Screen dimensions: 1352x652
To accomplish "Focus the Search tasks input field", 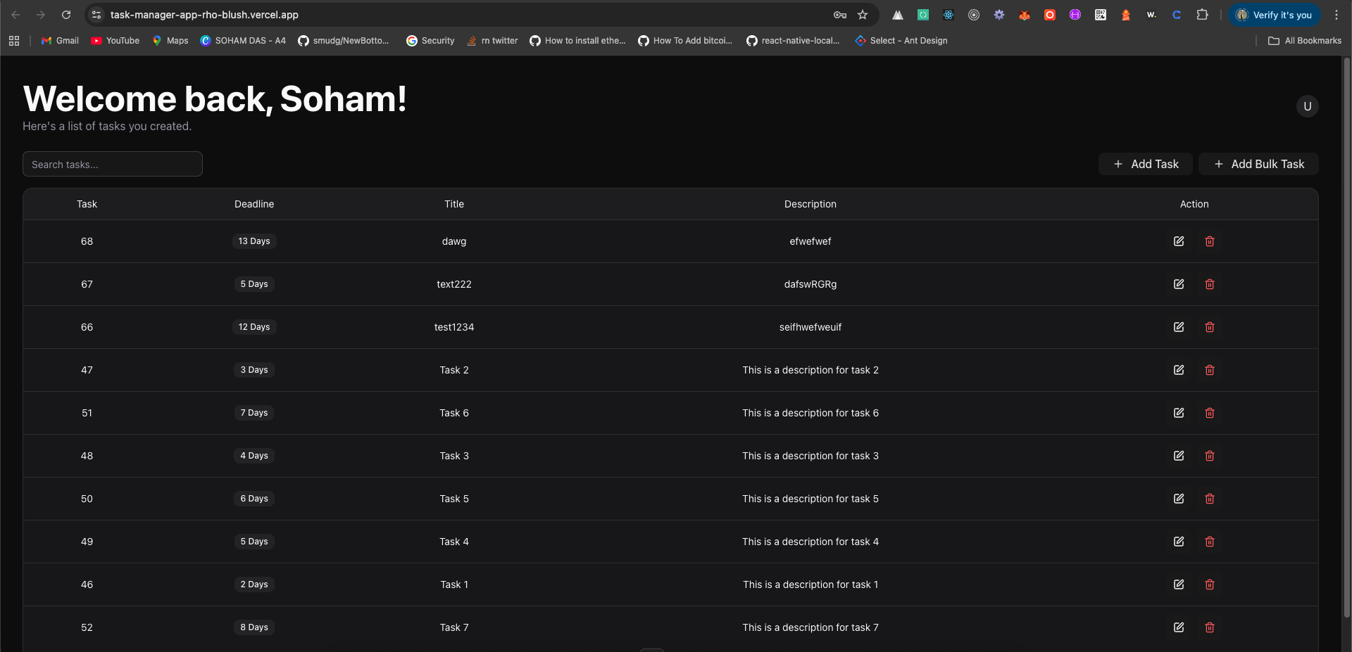I will tap(113, 164).
